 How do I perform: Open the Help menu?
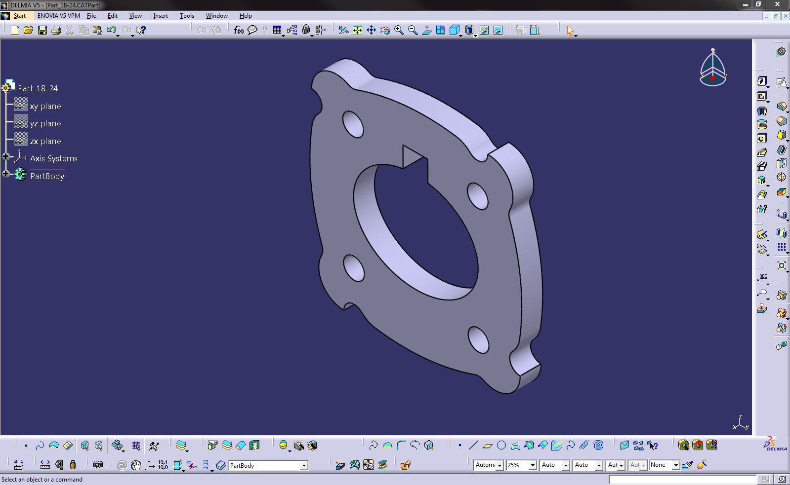(246, 16)
